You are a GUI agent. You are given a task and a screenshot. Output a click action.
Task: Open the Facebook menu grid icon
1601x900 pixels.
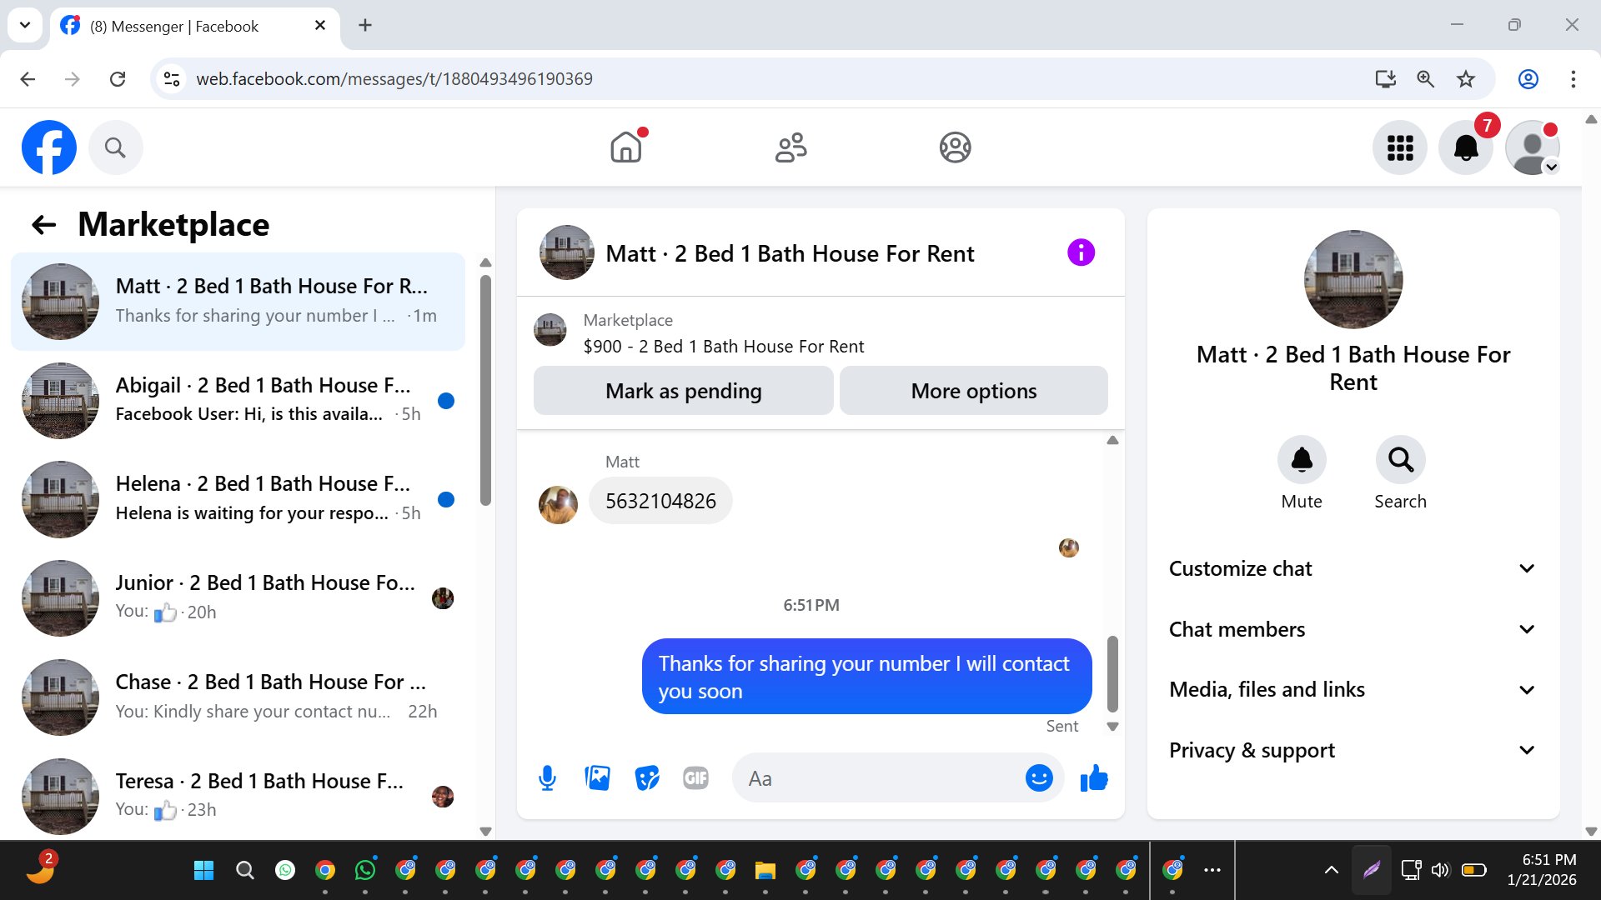coord(1400,147)
